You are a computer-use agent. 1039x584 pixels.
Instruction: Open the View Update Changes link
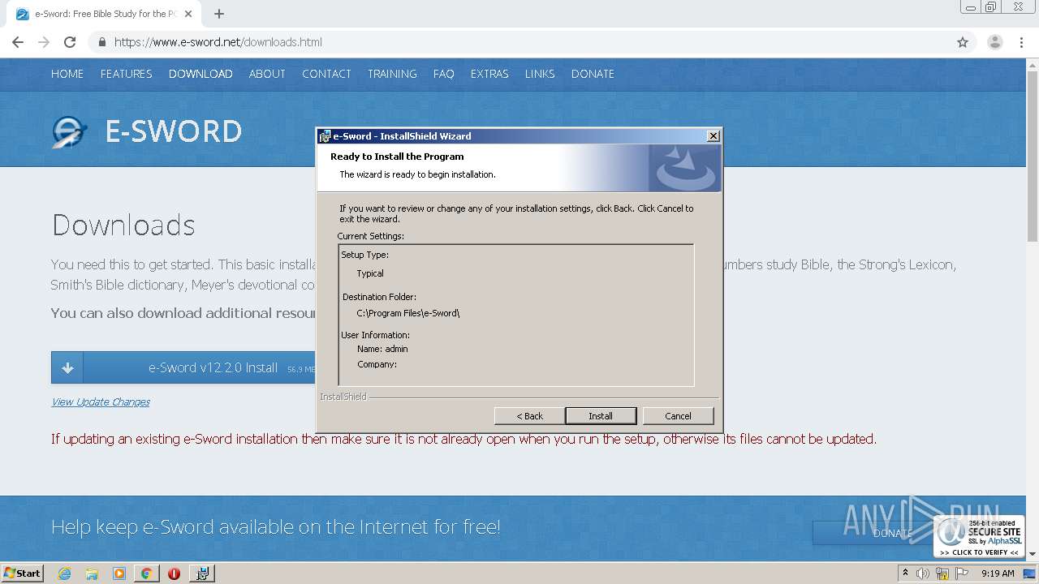coord(101,402)
